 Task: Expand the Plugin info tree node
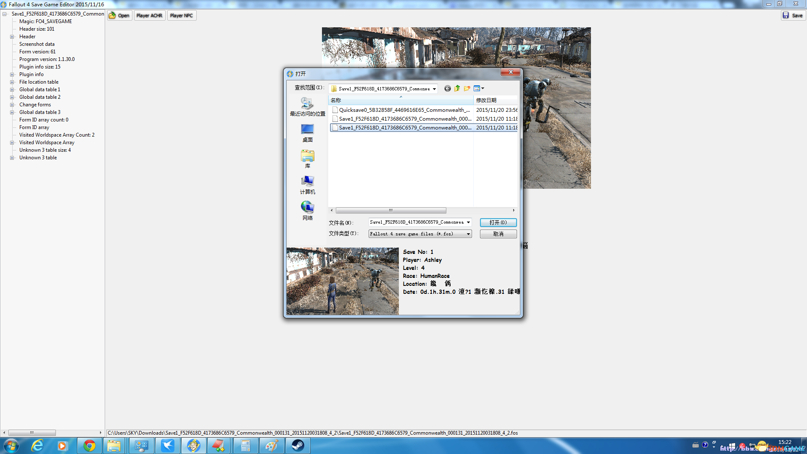pyautogui.click(x=12, y=74)
